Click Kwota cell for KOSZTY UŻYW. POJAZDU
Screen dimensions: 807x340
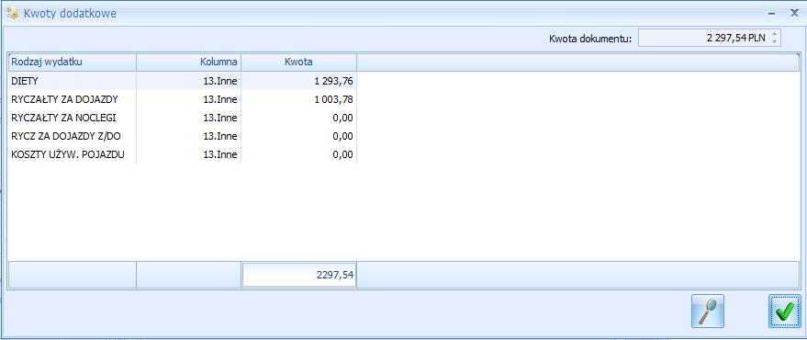click(299, 154)
